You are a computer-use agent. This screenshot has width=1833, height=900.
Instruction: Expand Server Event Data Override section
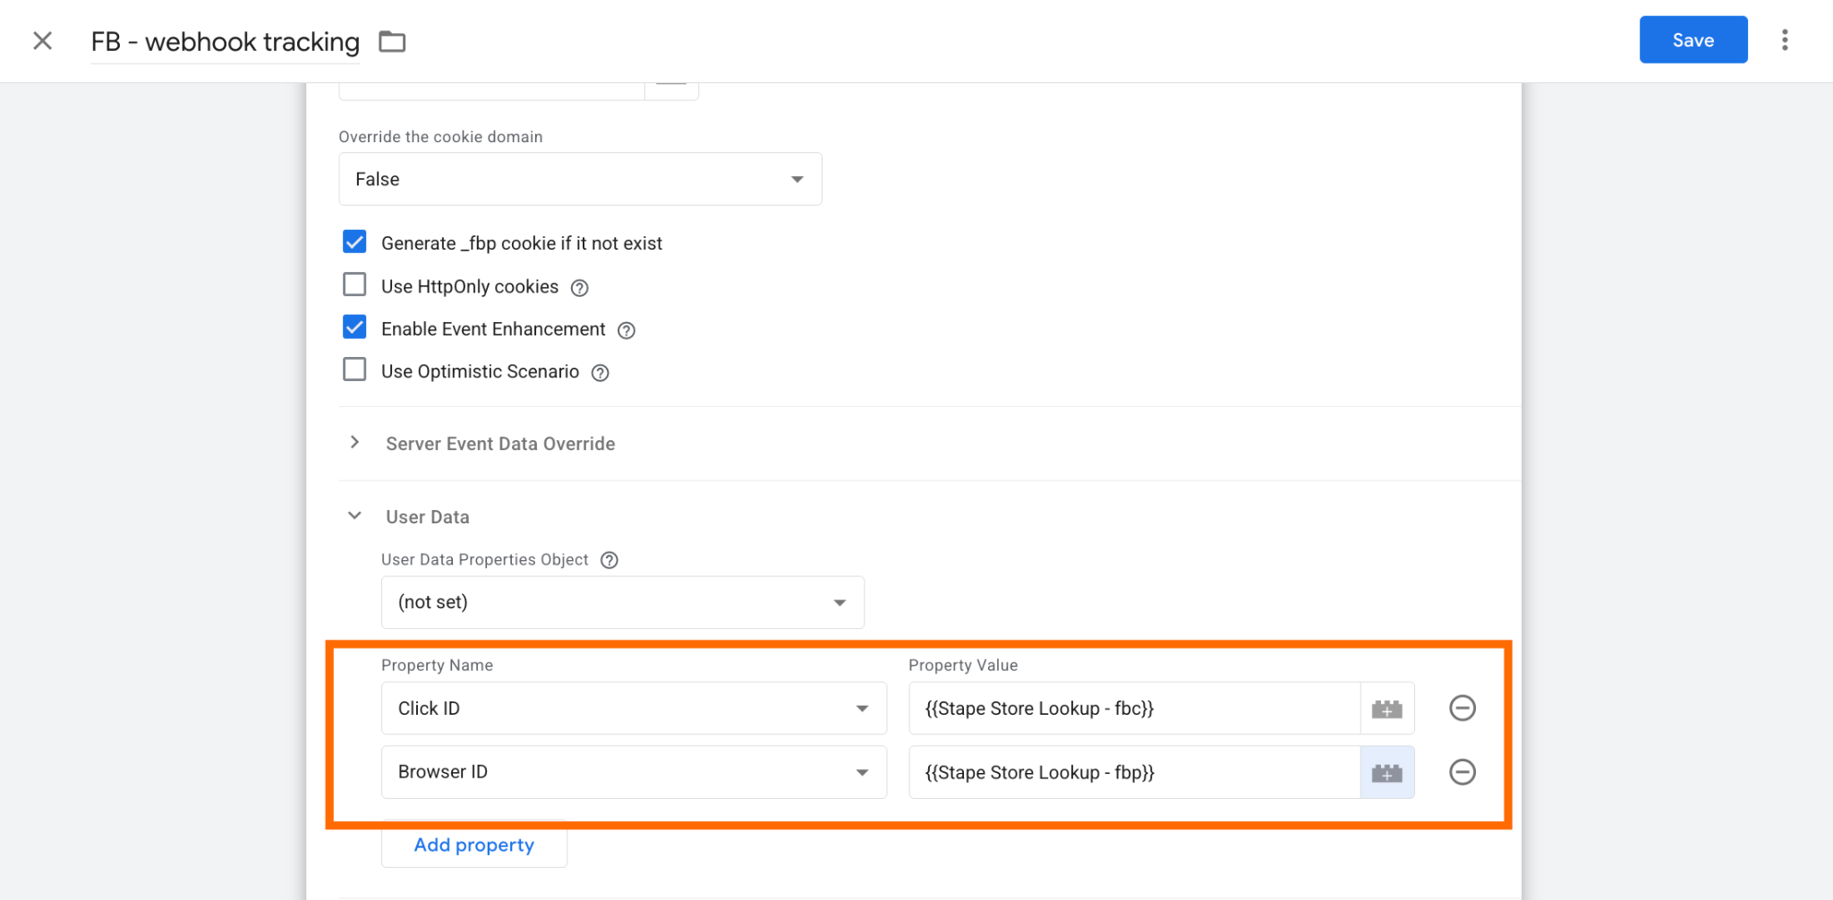point(500,444)
